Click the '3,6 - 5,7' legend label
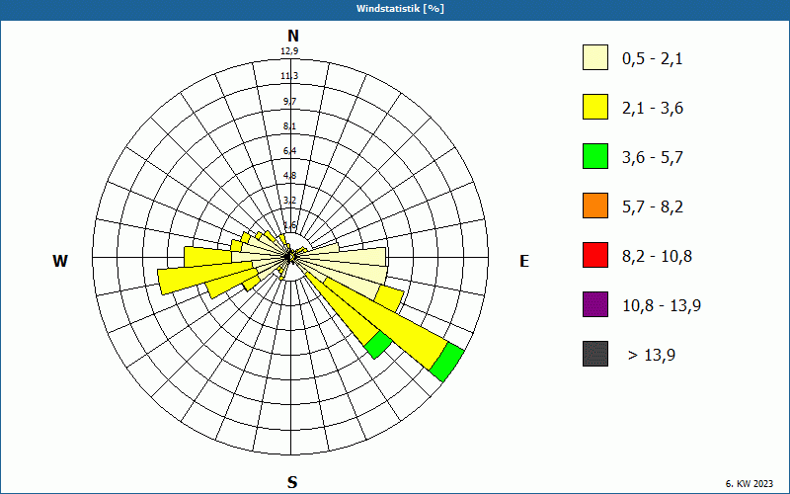The image size is (790, 494). pos(653,158)
